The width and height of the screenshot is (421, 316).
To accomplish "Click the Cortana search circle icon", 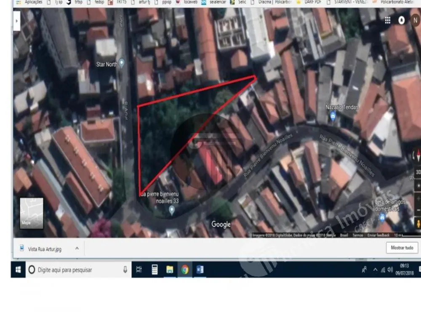I will (32, 270).
